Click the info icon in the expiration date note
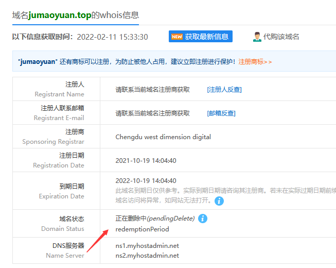336x268 pixels. [x=219, y=200]
